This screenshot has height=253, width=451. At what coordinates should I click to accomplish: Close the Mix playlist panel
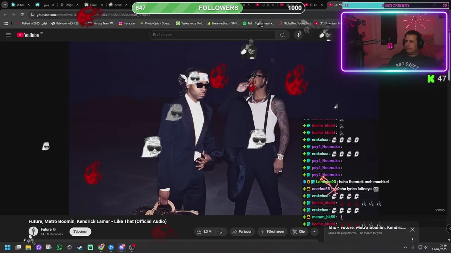[412, 229]
